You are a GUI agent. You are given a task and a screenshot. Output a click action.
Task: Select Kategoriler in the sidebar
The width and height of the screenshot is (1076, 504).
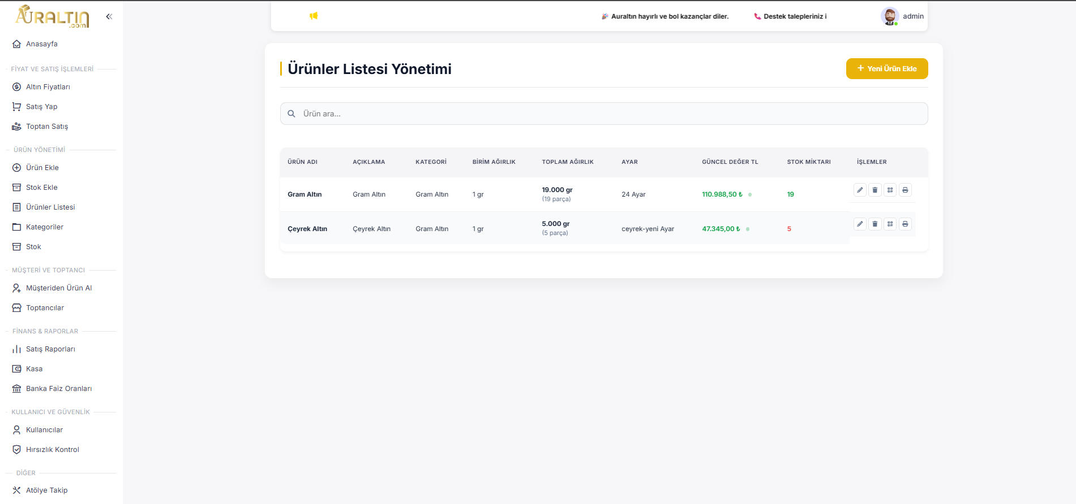(44, 227)
